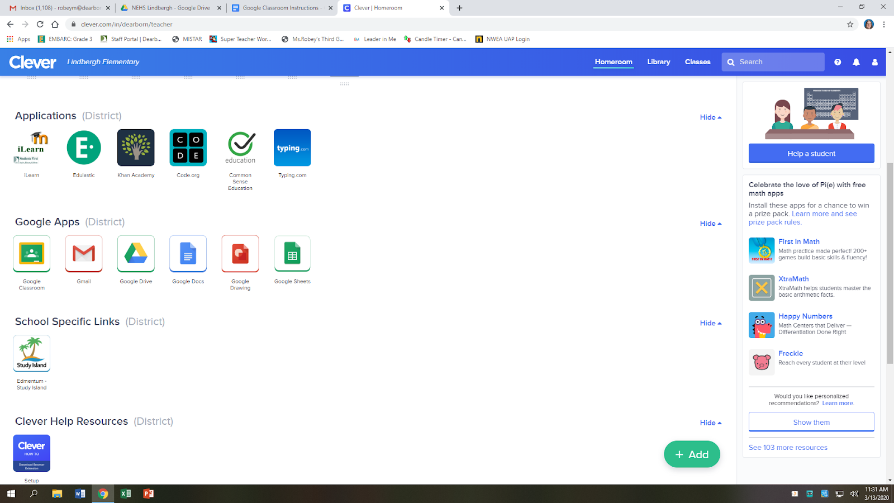Collapse the Applications section with Hide
Screen dimensions: 894x503
pyautogui.click(x=711, y=117)
